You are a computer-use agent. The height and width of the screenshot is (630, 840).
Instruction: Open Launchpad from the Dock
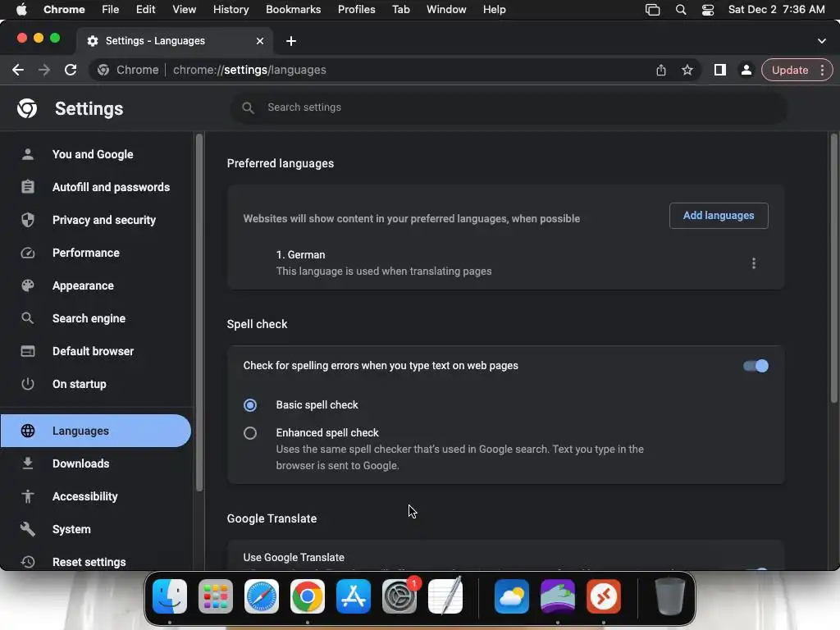coord(216,596)
